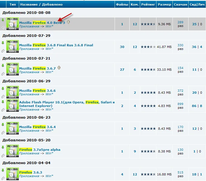Click paperclip icon in Mozilla Firefox 3.6.7 row
206x181 pixels.
pos(3,74)
